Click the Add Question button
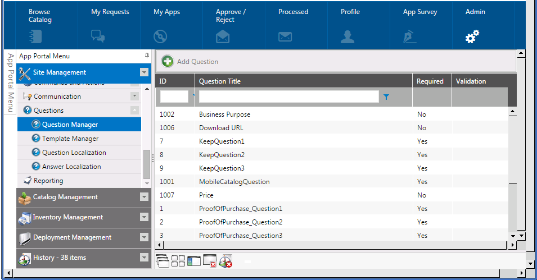 click(190, 62)
